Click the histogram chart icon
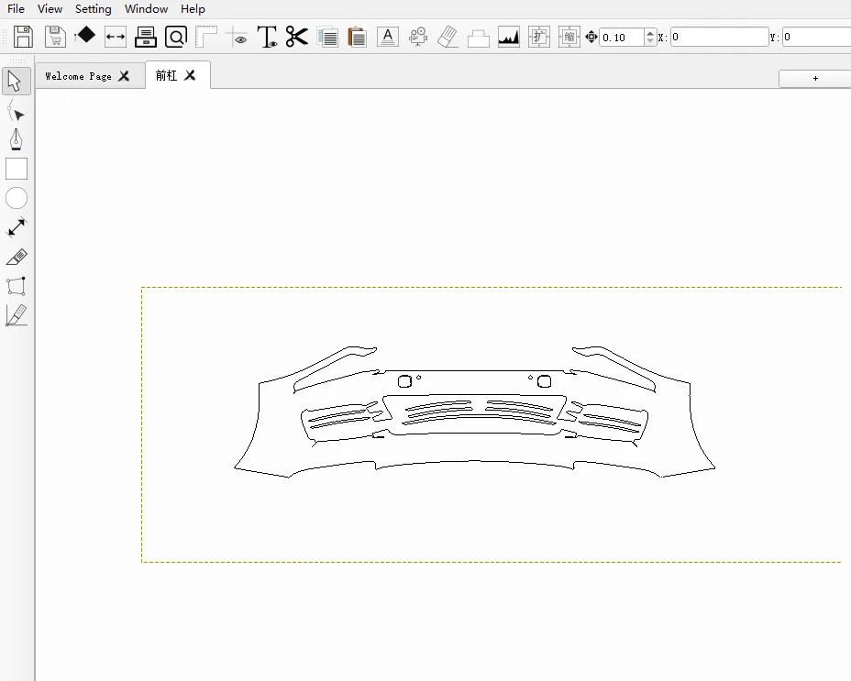Screen dimensions: 851x681 coord(508,37)
